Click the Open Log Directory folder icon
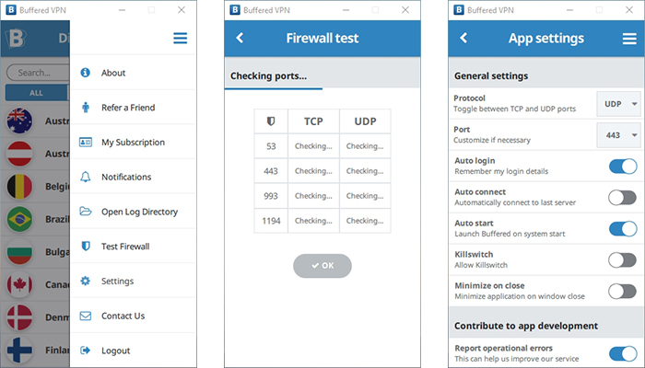 [85, 211]
